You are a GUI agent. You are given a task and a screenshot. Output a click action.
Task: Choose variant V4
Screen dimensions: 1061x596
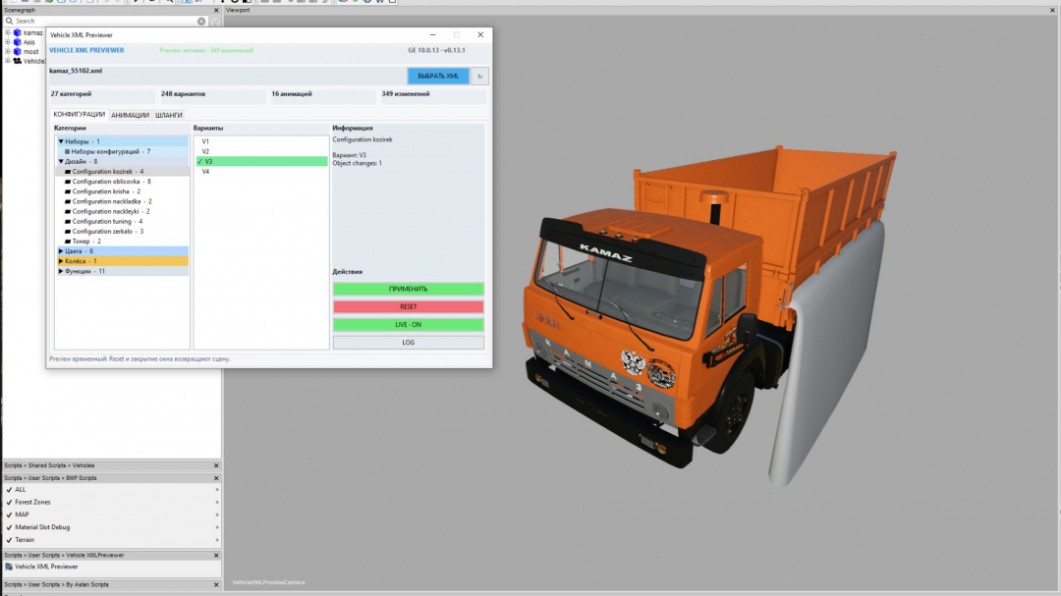(261, 172)
